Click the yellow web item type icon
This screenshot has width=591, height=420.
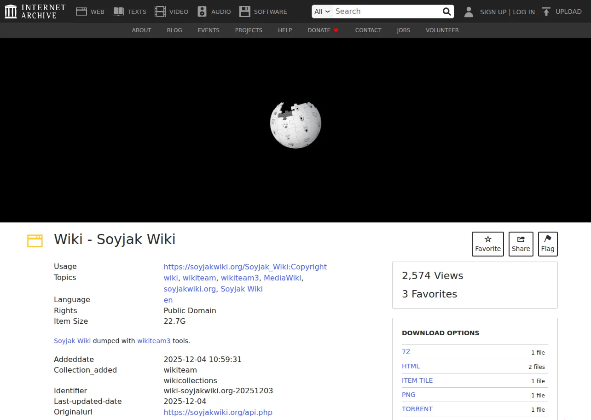(35, 241)
